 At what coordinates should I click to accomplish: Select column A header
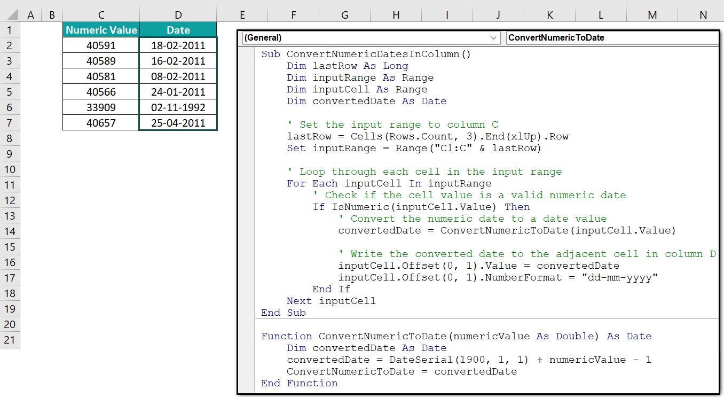coord(30,15)
